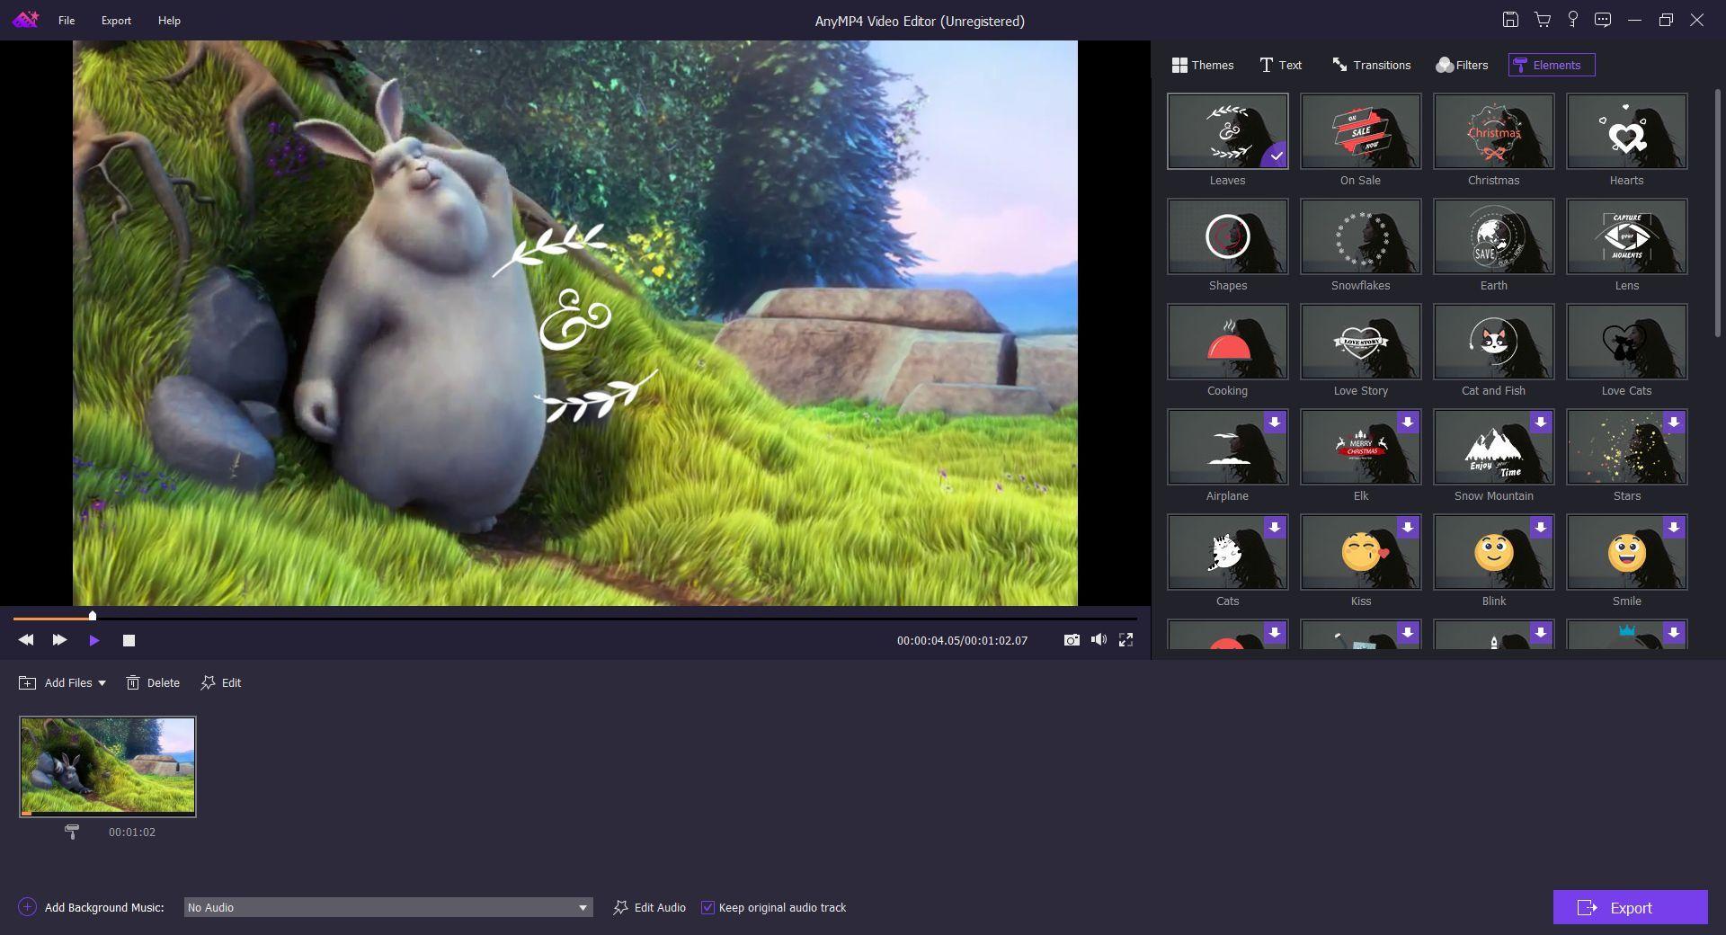Take a snapshot of the current frame
This screenshot has width=1726, height=935.
pos(1072,640)
